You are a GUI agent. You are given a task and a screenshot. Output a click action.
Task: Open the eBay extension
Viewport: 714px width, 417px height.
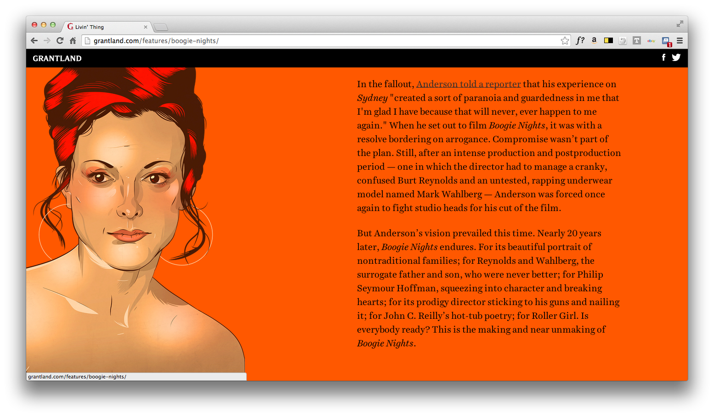click(651, 41)
